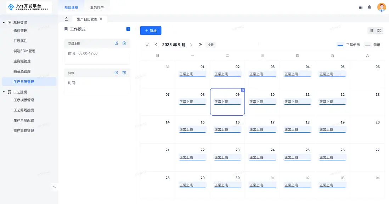Open the notification bell
Image resolution: width=389 pixels, height=204 pixels.
click(x=369, y=7)
